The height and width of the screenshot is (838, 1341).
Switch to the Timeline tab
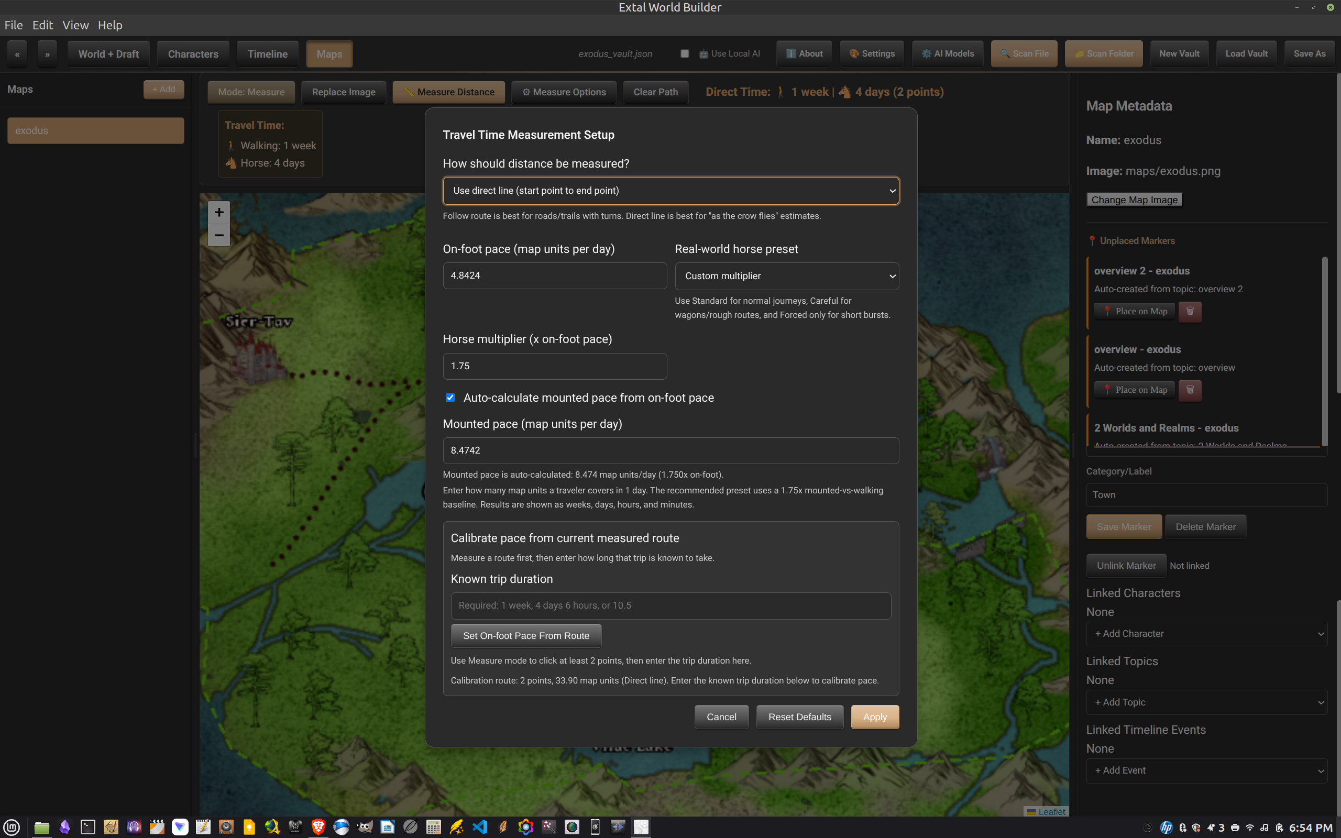(267, 54)
